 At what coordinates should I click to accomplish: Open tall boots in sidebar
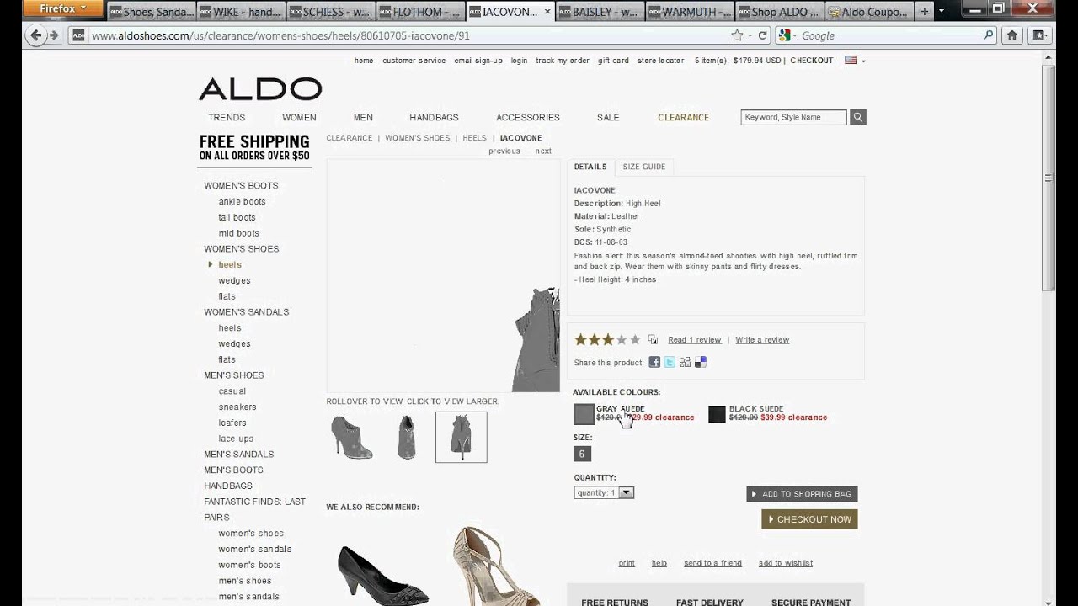pyautogui.click(x=237, y=217)
